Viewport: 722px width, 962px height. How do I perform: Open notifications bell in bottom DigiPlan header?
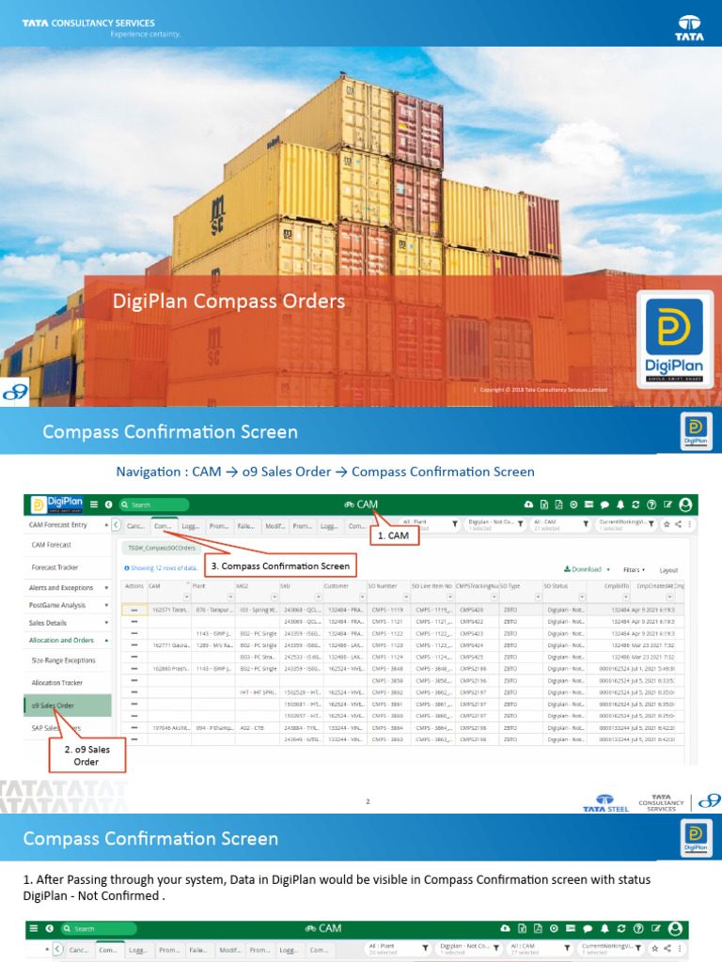(604, 928)
